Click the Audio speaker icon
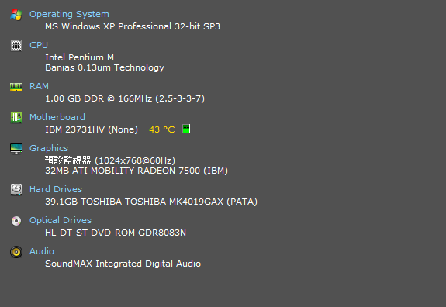Screen dimensions: 446x307 point(16,252)
